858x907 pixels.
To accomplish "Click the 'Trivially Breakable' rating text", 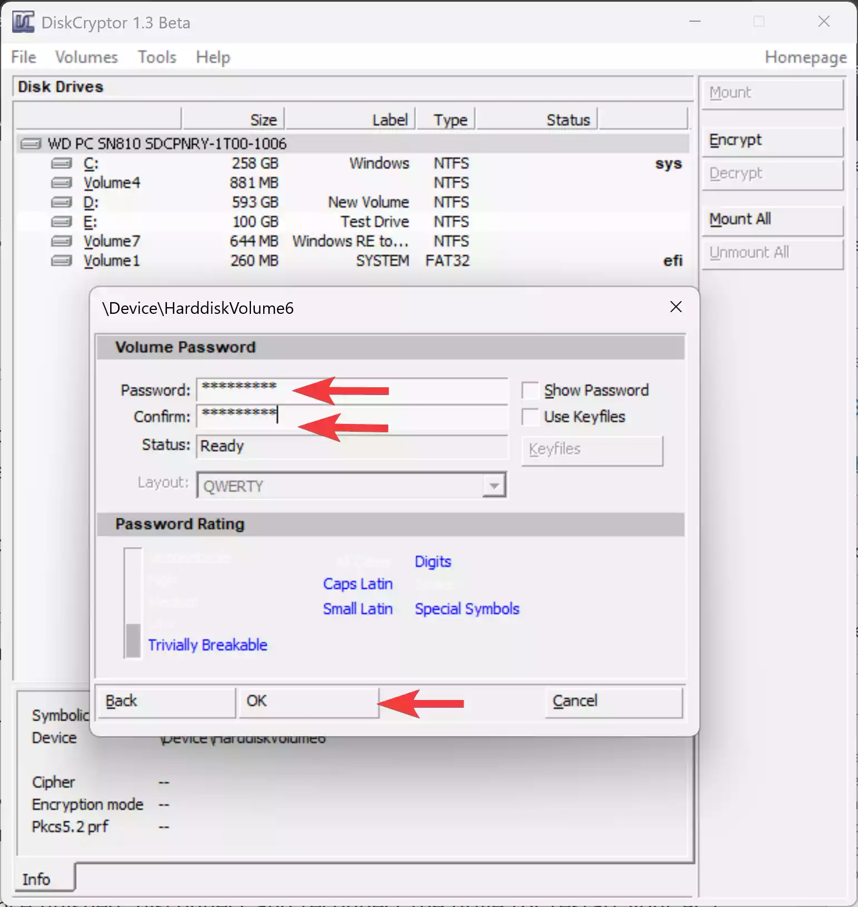I will [x=208, y=645].
